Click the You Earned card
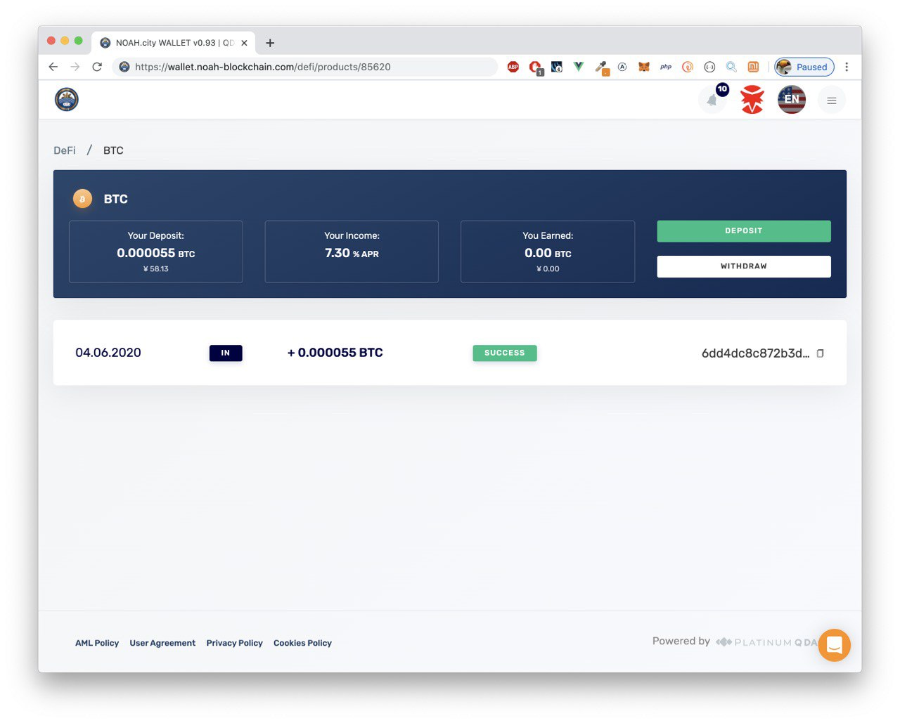 coord(548,252)
